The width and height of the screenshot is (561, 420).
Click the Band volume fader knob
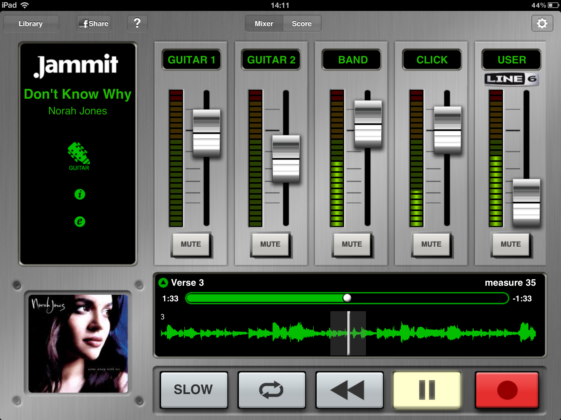368,124
